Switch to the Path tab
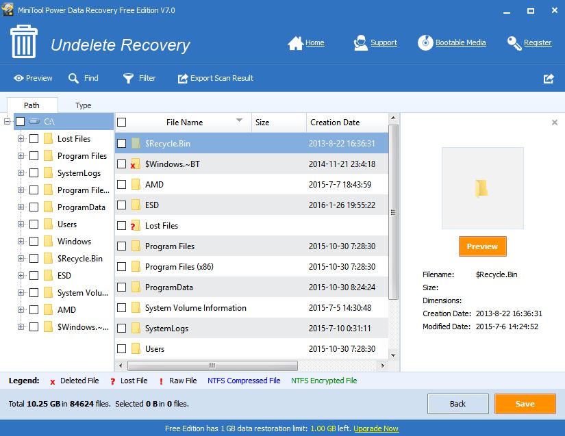This screenshot has height=436, width=565. [32, 105]
